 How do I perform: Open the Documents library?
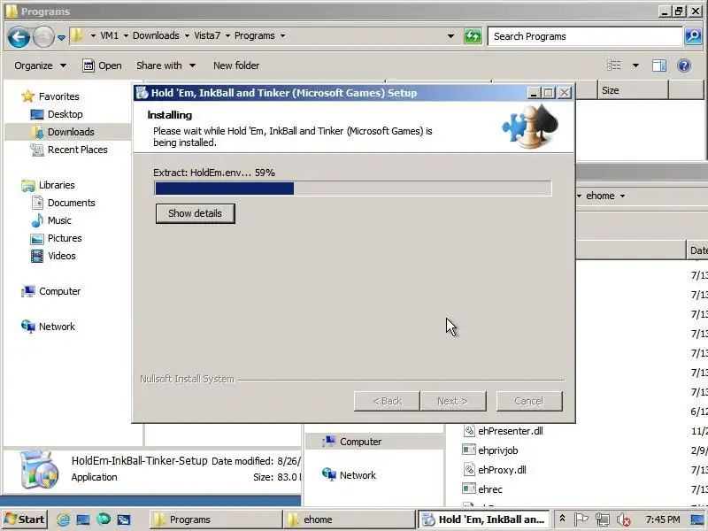point(63,203)
